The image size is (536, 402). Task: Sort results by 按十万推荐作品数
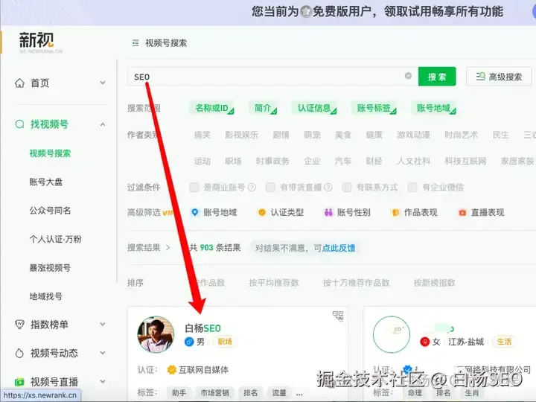(x=356, y=283)
